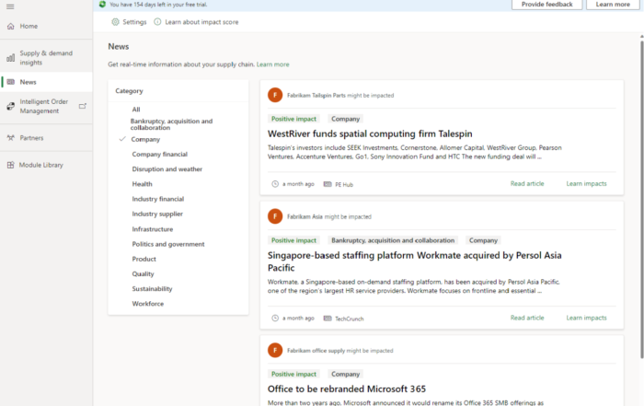The height and width of the screenshot is (406, 644).
Task: Open the hamburger navigation menu
Action: click(x=10, y=6)
